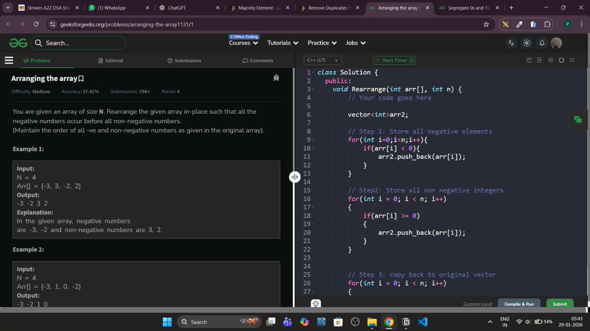This screenshot has width=590, height=331.
Task: Click the Search field in navbar
Action: point(79,43)
